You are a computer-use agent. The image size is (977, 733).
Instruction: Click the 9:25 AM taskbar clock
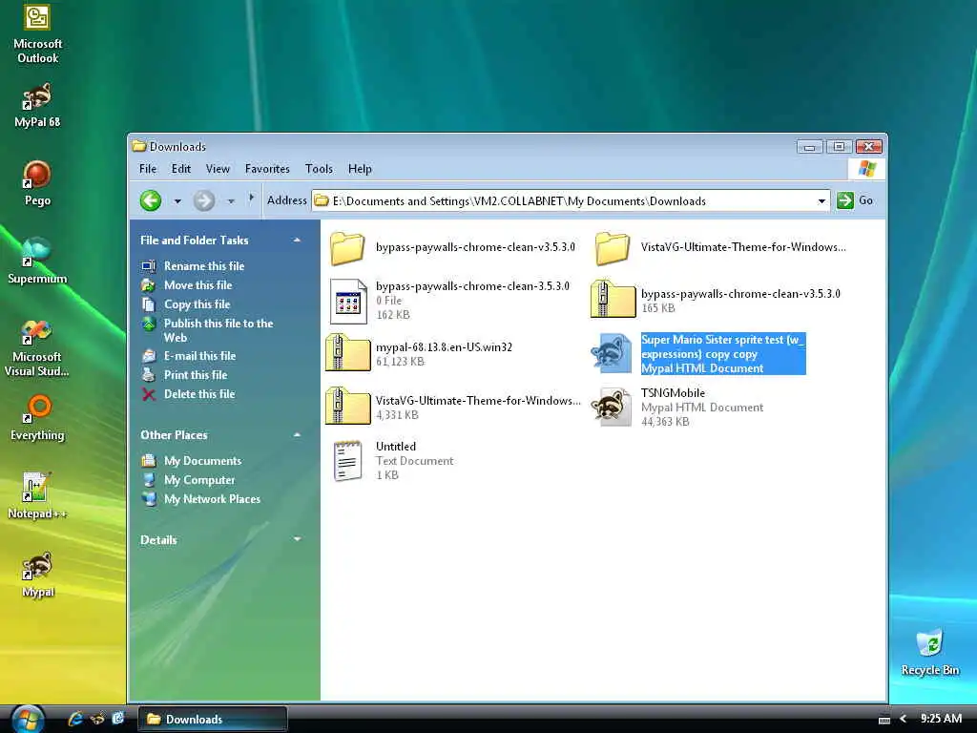click(x=941, y=719)
